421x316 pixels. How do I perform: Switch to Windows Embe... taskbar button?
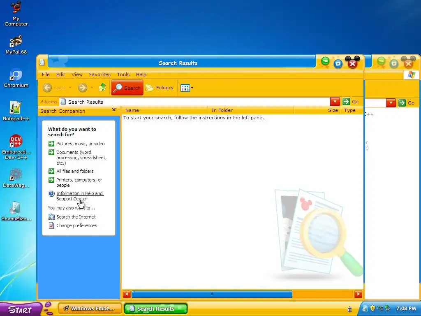pyautogui.click(x=90, y=309)
